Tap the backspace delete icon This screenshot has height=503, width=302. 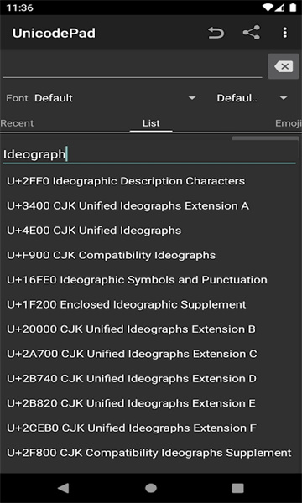pos(284,66)
